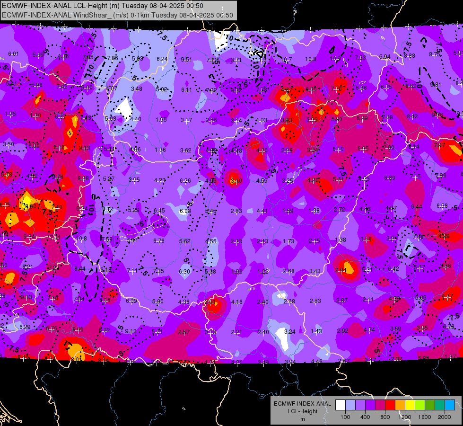Click the WindShear 0-1km title line in the header

[117, 15]
